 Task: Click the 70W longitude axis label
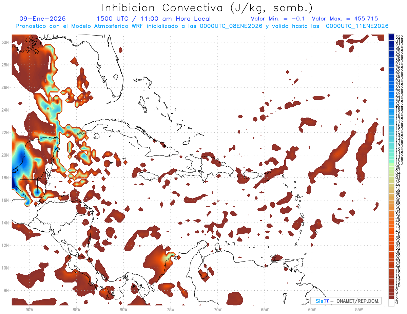tap(218, 310)
